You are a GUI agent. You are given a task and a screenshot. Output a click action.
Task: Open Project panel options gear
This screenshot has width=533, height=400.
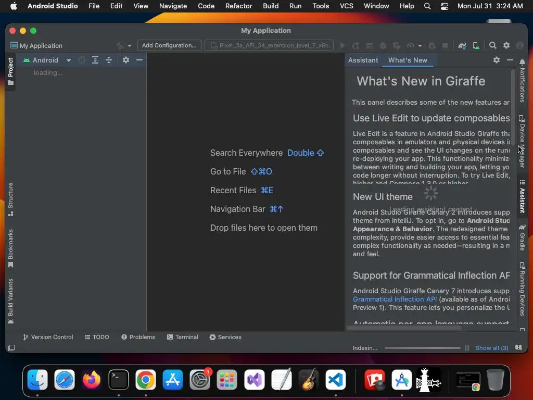pos(126,60)
